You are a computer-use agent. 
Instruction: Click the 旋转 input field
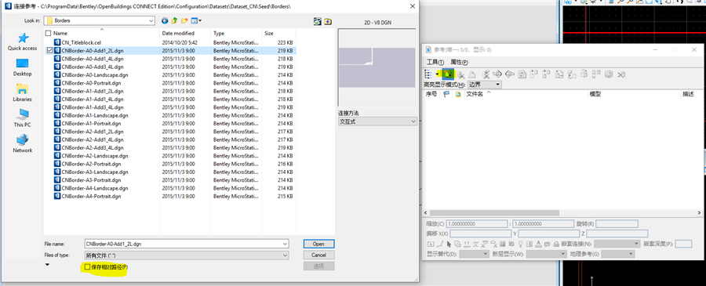pyautogui.click(x=617, y=224)
